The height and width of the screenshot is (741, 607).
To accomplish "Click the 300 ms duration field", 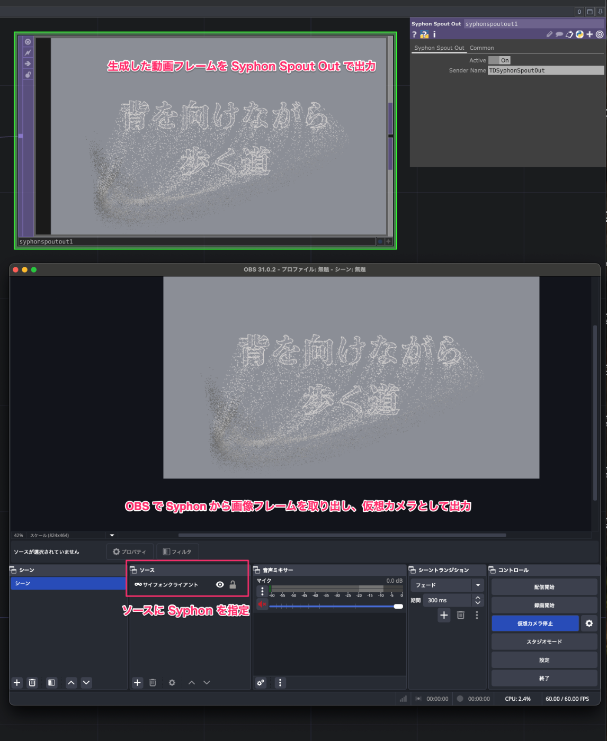I will pos(448,600).
